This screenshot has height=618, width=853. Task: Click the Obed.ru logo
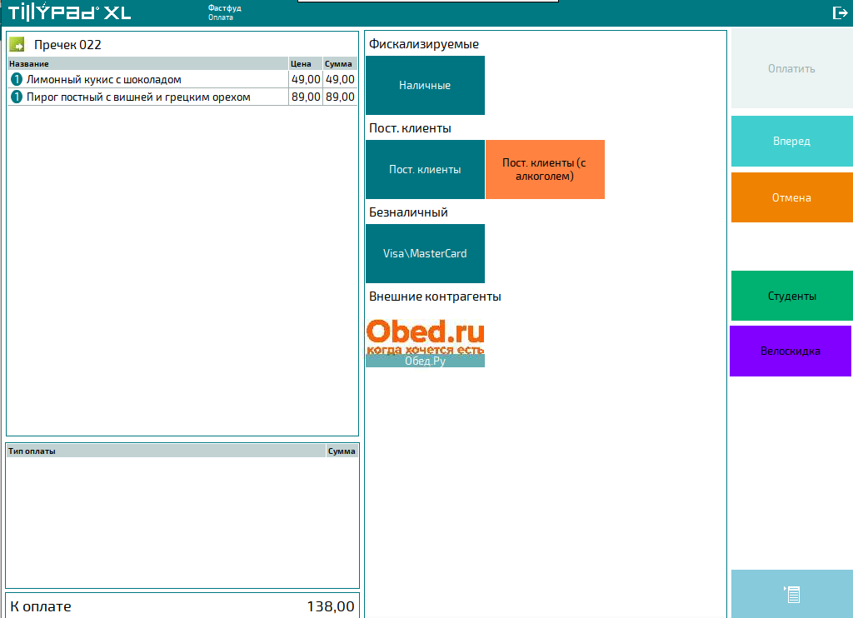pos(425,334)
